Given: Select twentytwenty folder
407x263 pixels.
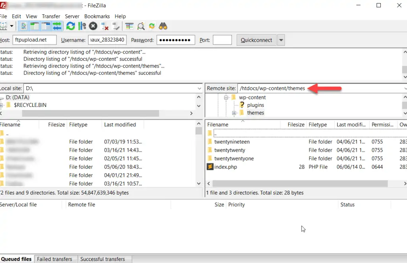Looking at the screenshot, I should click(229, 150).
